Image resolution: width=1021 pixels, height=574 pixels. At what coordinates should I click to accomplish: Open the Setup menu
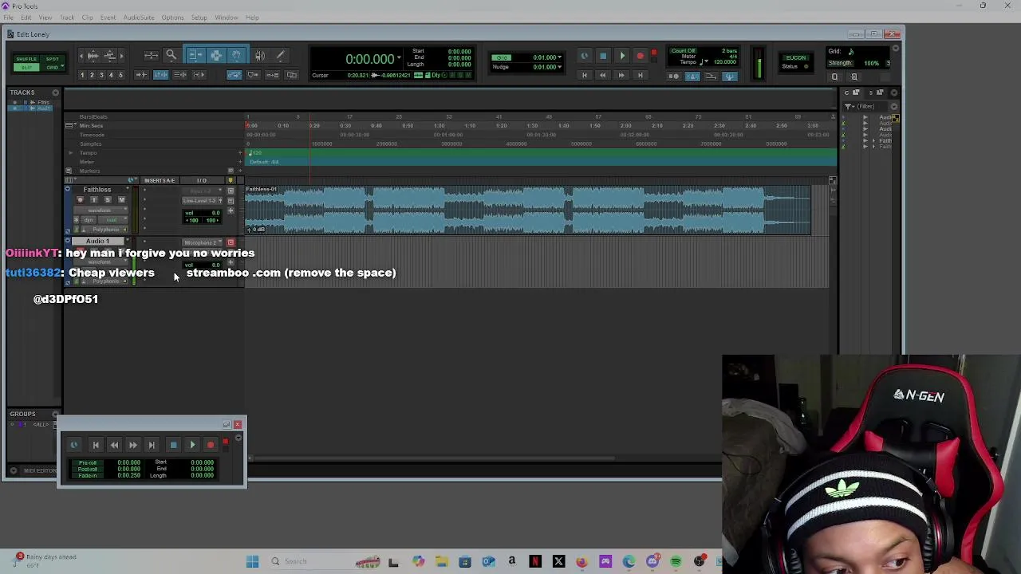click(x=199, y=18)
